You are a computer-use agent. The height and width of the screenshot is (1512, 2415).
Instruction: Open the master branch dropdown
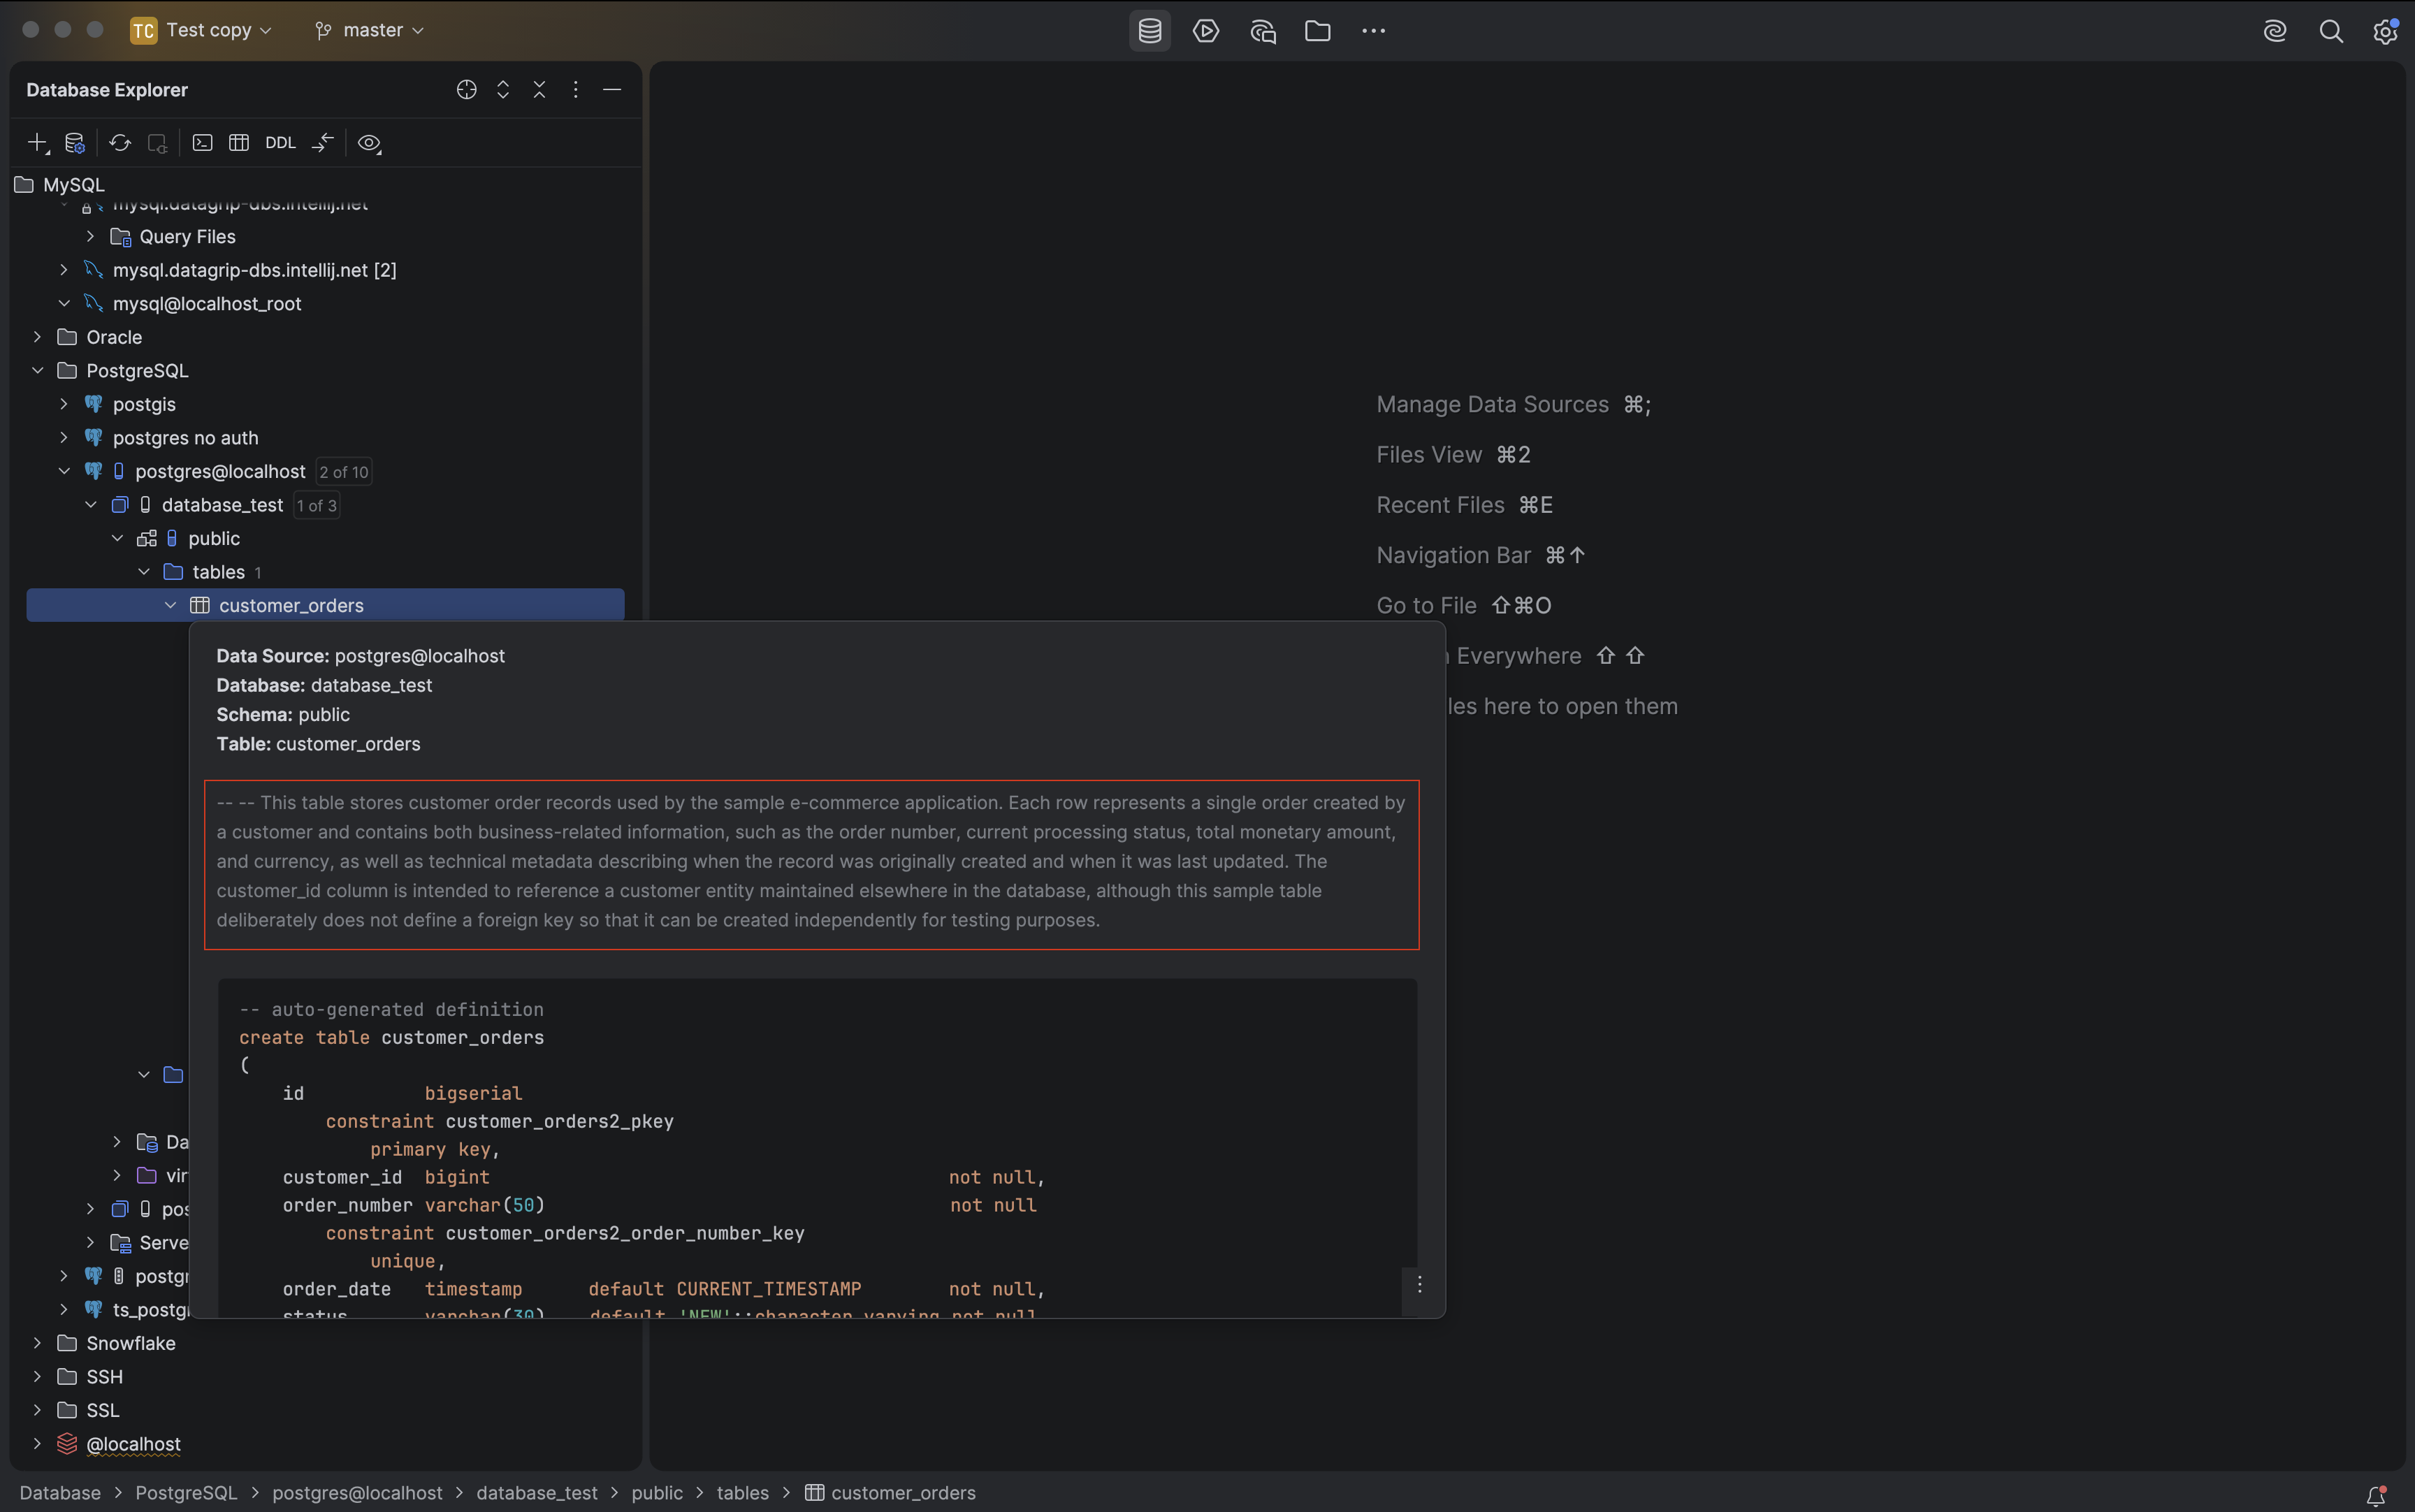(x=369, y=30)
